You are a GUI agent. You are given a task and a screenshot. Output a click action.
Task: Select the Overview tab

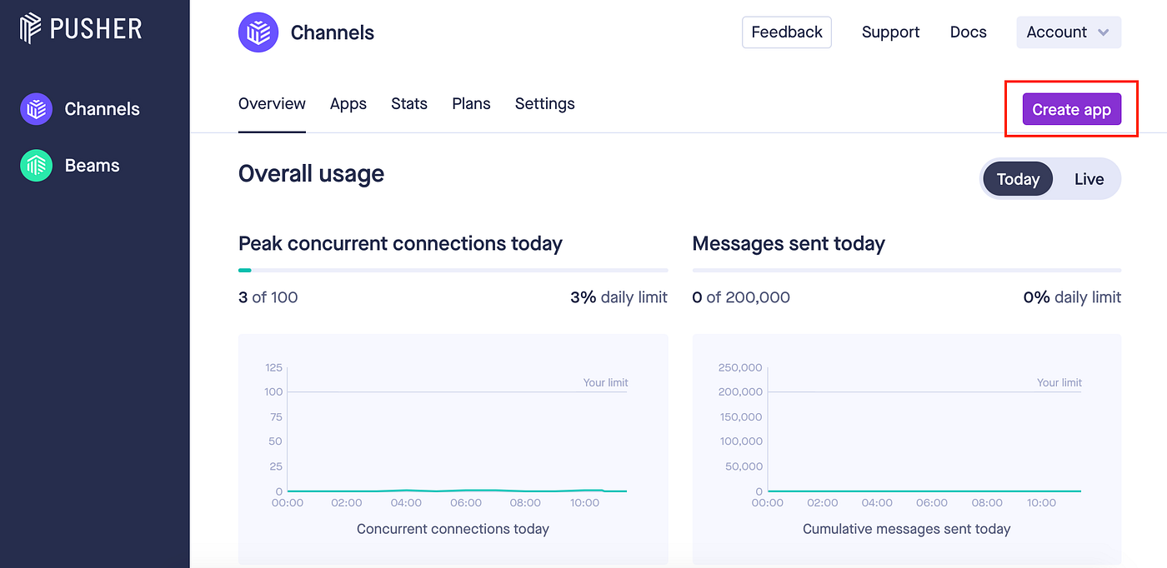(x=272, y=104)
